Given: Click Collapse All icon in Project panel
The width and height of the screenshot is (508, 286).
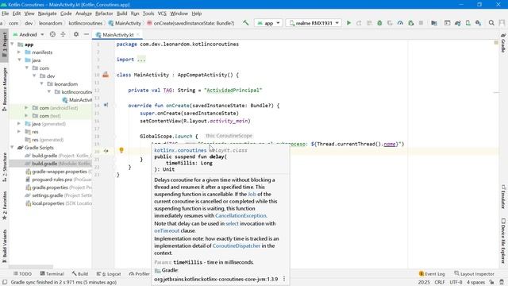Looking at the screenshot, I should click(63, 34).
